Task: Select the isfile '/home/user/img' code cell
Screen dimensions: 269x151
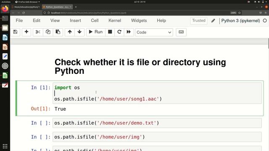Action: [157, 137]
